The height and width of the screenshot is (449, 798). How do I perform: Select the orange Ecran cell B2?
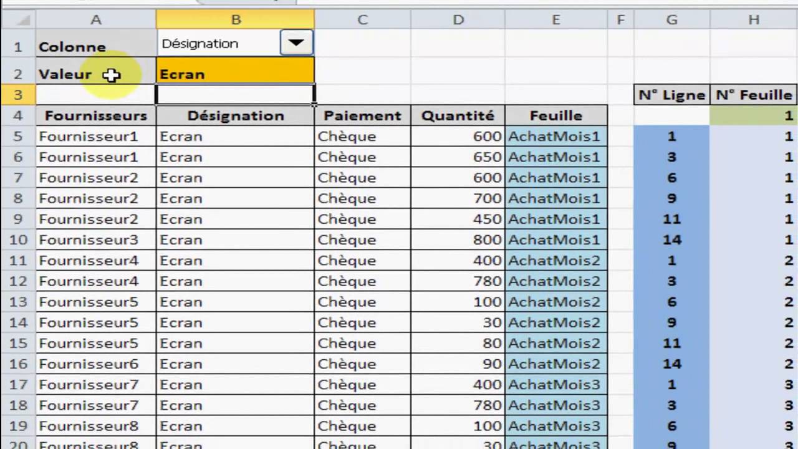pyautogui.click(x=235, y=70)
